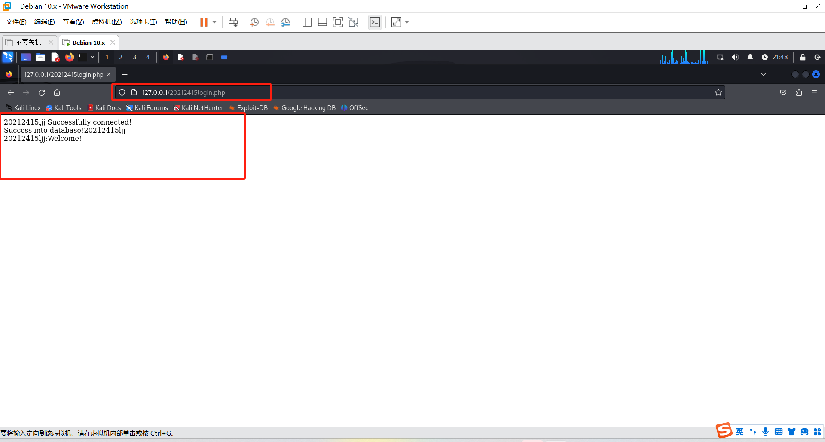Enter VMware full screen mode

coord(338,22)
